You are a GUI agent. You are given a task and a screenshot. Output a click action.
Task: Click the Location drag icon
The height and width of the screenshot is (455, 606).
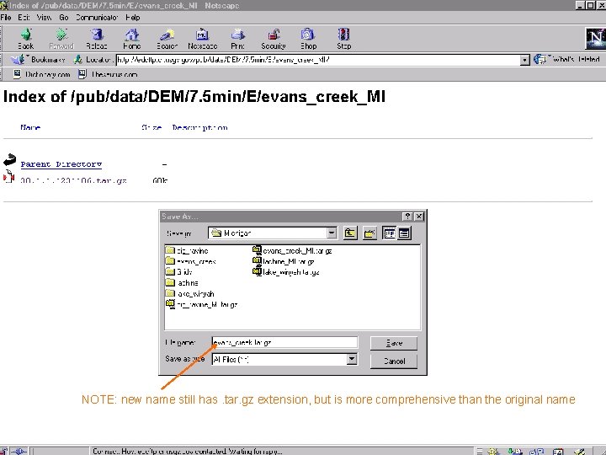(x=78, y=60)
